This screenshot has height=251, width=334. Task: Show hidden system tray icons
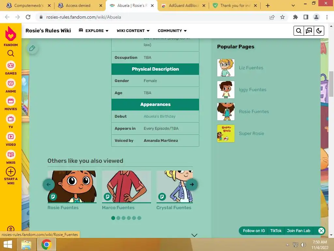pos(287,245)
